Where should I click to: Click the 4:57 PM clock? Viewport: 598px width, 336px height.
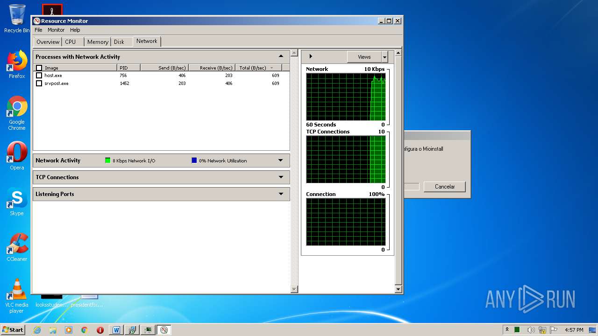(x=574, y=330)
